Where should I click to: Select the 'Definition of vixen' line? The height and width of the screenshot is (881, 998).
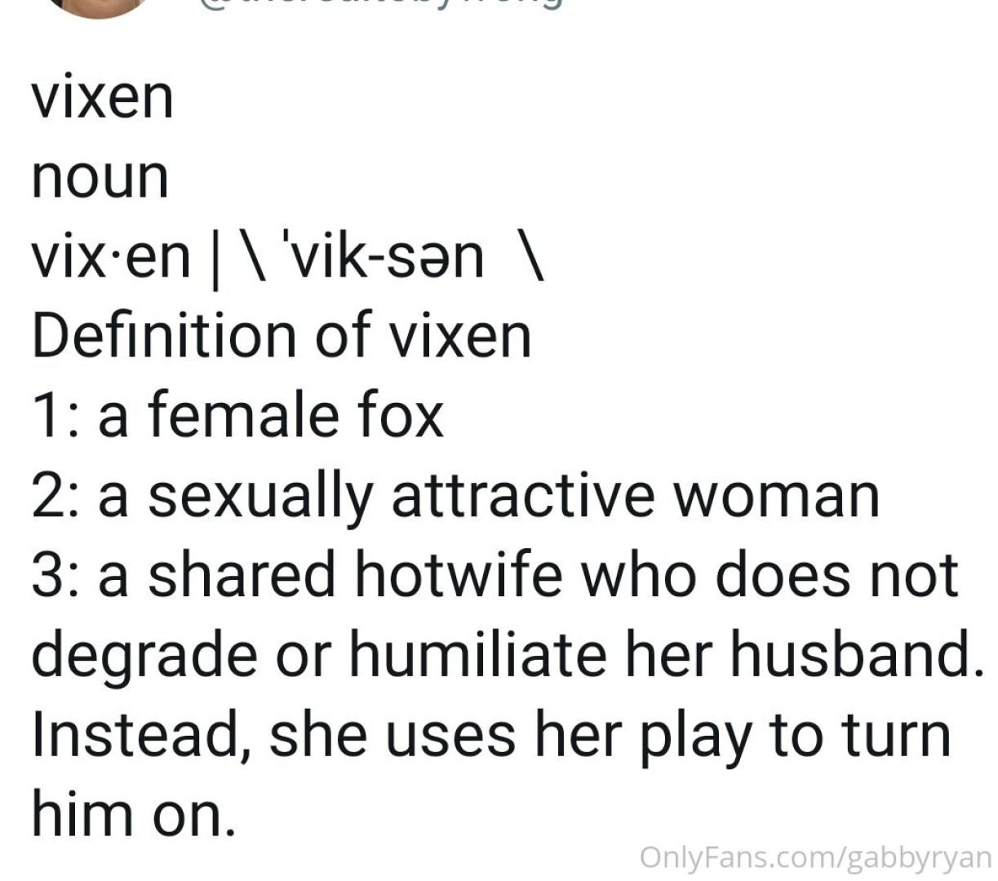pos(282,335)
